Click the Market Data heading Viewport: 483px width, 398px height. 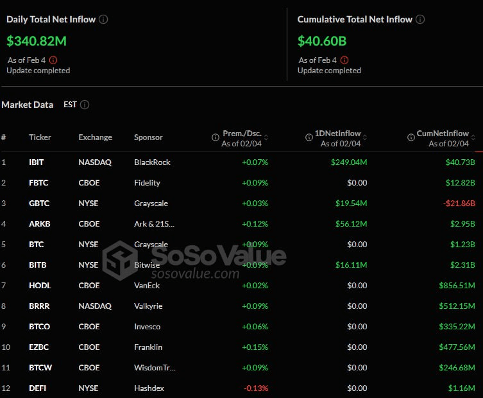click(x=28, y=105)
